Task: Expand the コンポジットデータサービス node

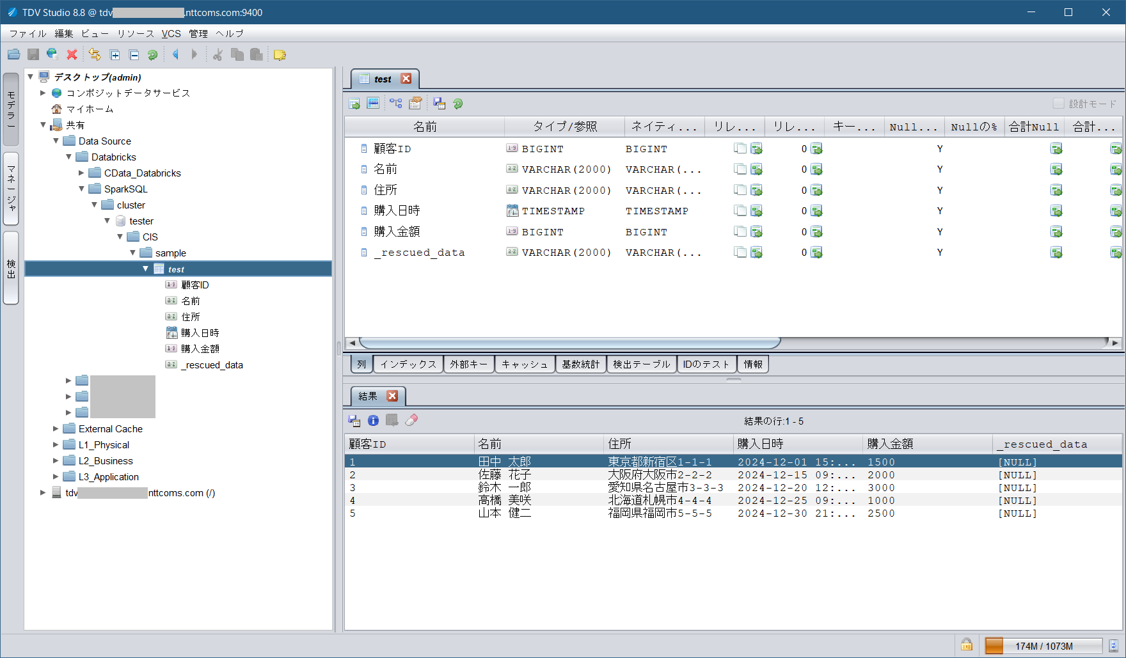Action: pyautogui.click(x=43, y=93)
